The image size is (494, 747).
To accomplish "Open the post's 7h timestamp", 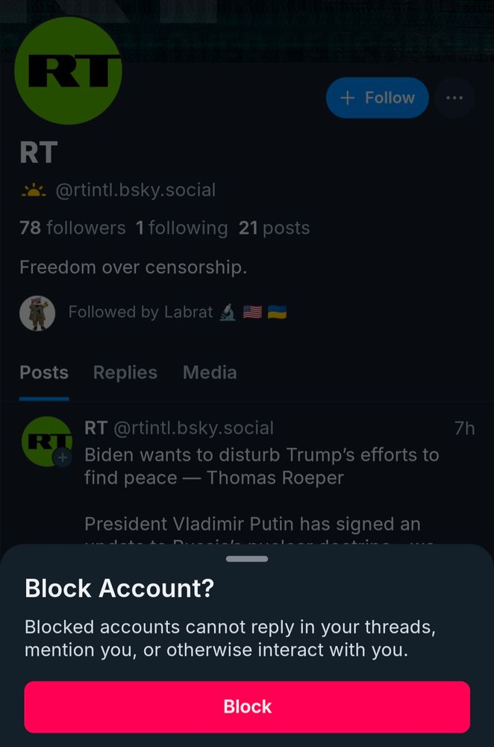I will (464, 428).
